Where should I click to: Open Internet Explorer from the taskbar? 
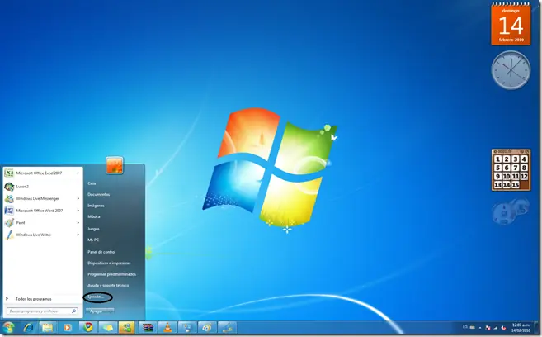[x=28, y=327]
